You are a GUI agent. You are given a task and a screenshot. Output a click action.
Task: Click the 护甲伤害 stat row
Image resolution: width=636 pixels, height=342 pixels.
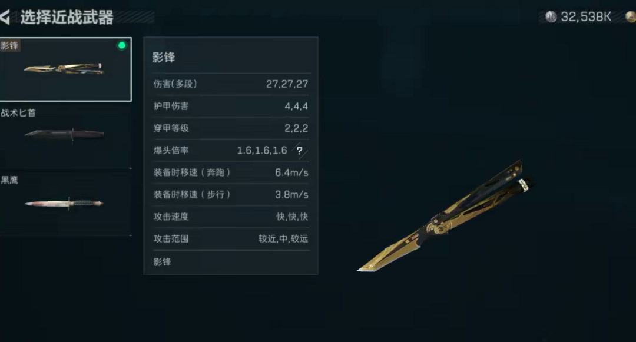(231, 106)
